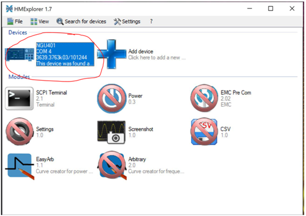Click the disabled Power module icon

112,99
